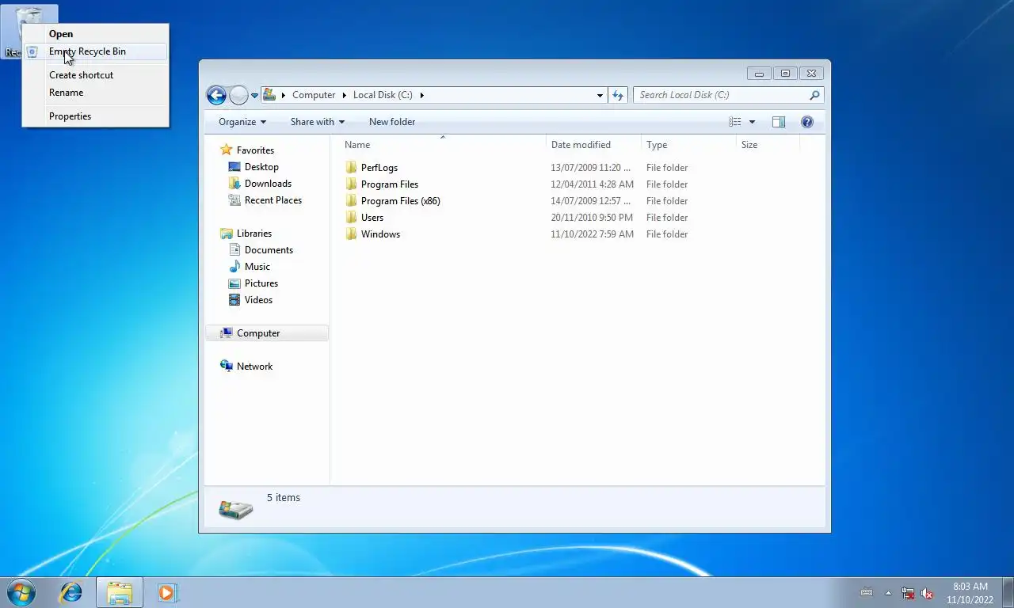
Task: Click the network status tray icon
Action: [908, 593]
